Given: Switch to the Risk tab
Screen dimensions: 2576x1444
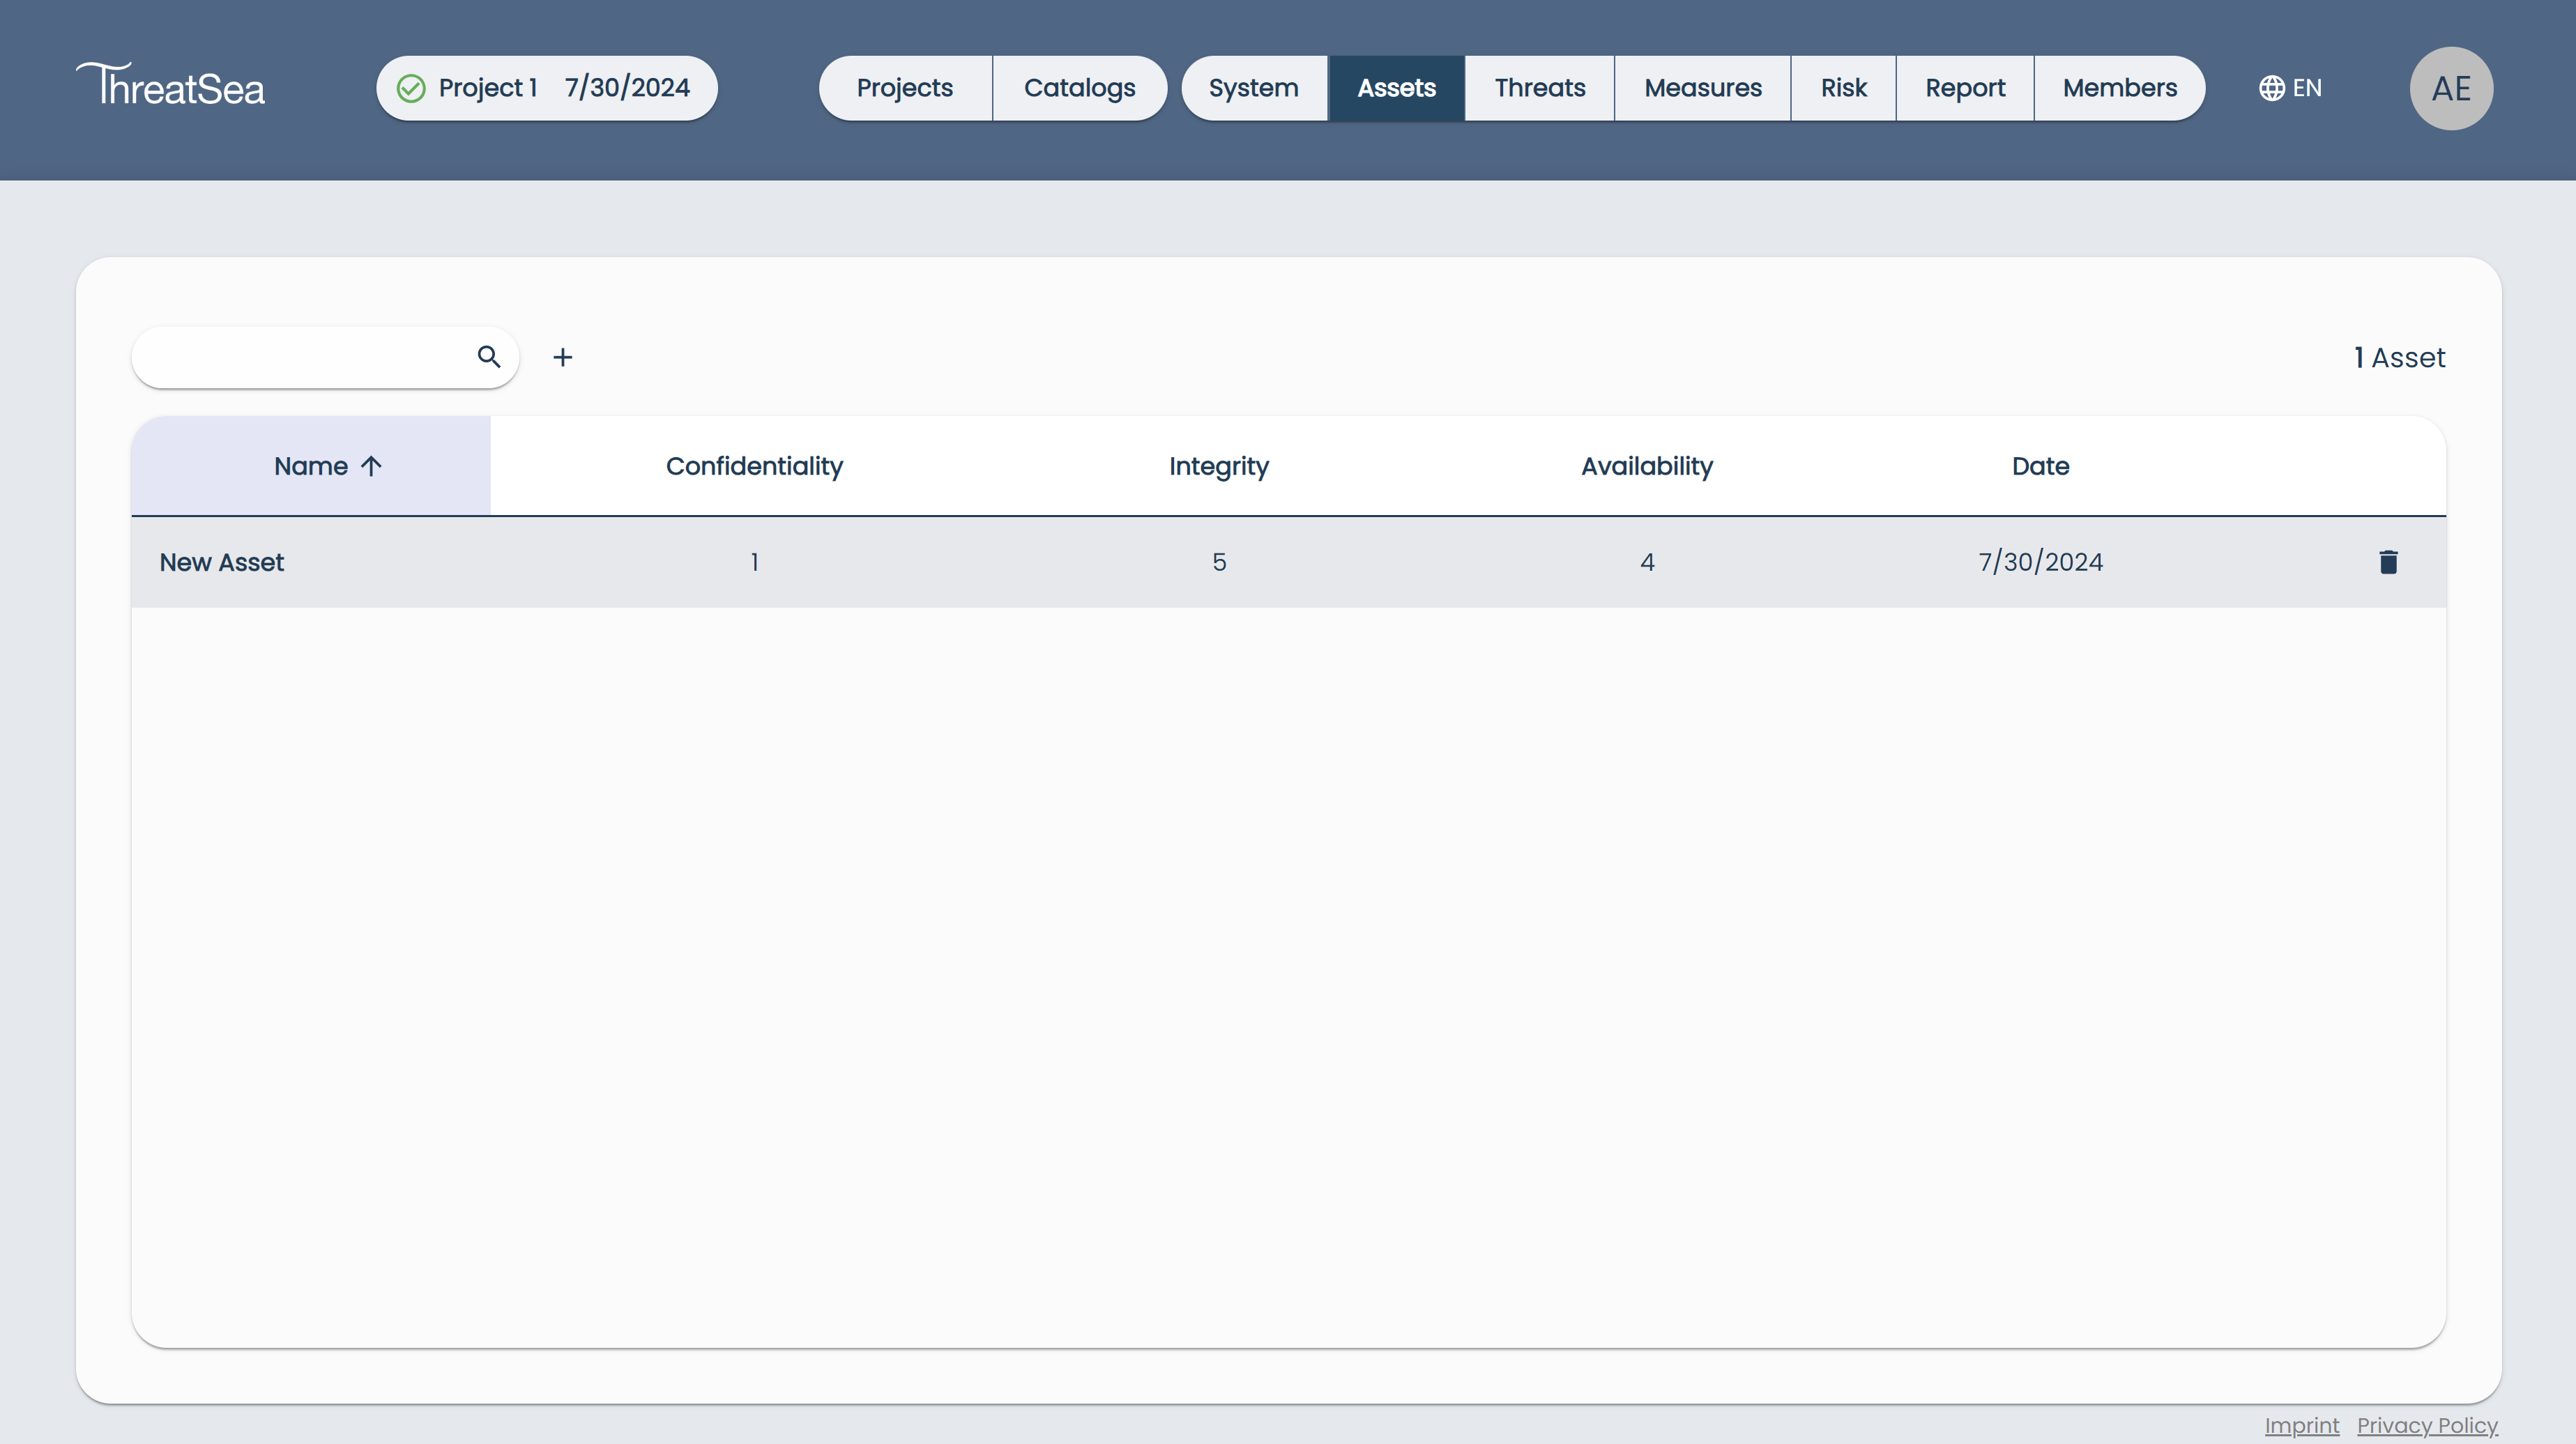Looking at the screenshot, I should 1842,88.
